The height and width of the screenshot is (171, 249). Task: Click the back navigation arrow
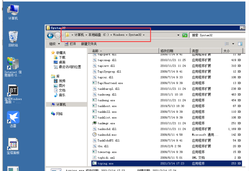point(50,35)
